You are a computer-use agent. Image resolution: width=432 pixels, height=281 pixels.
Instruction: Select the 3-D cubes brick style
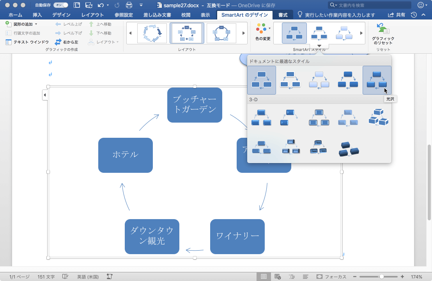[378, 118]
